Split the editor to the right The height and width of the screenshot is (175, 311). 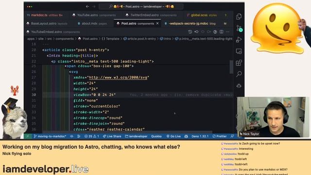(x=222, y=32)
